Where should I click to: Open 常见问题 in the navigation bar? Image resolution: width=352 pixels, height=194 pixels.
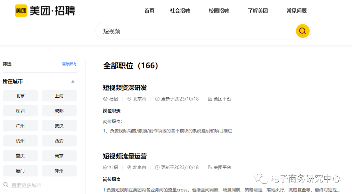pyautogui.click(x=297, y=11)
